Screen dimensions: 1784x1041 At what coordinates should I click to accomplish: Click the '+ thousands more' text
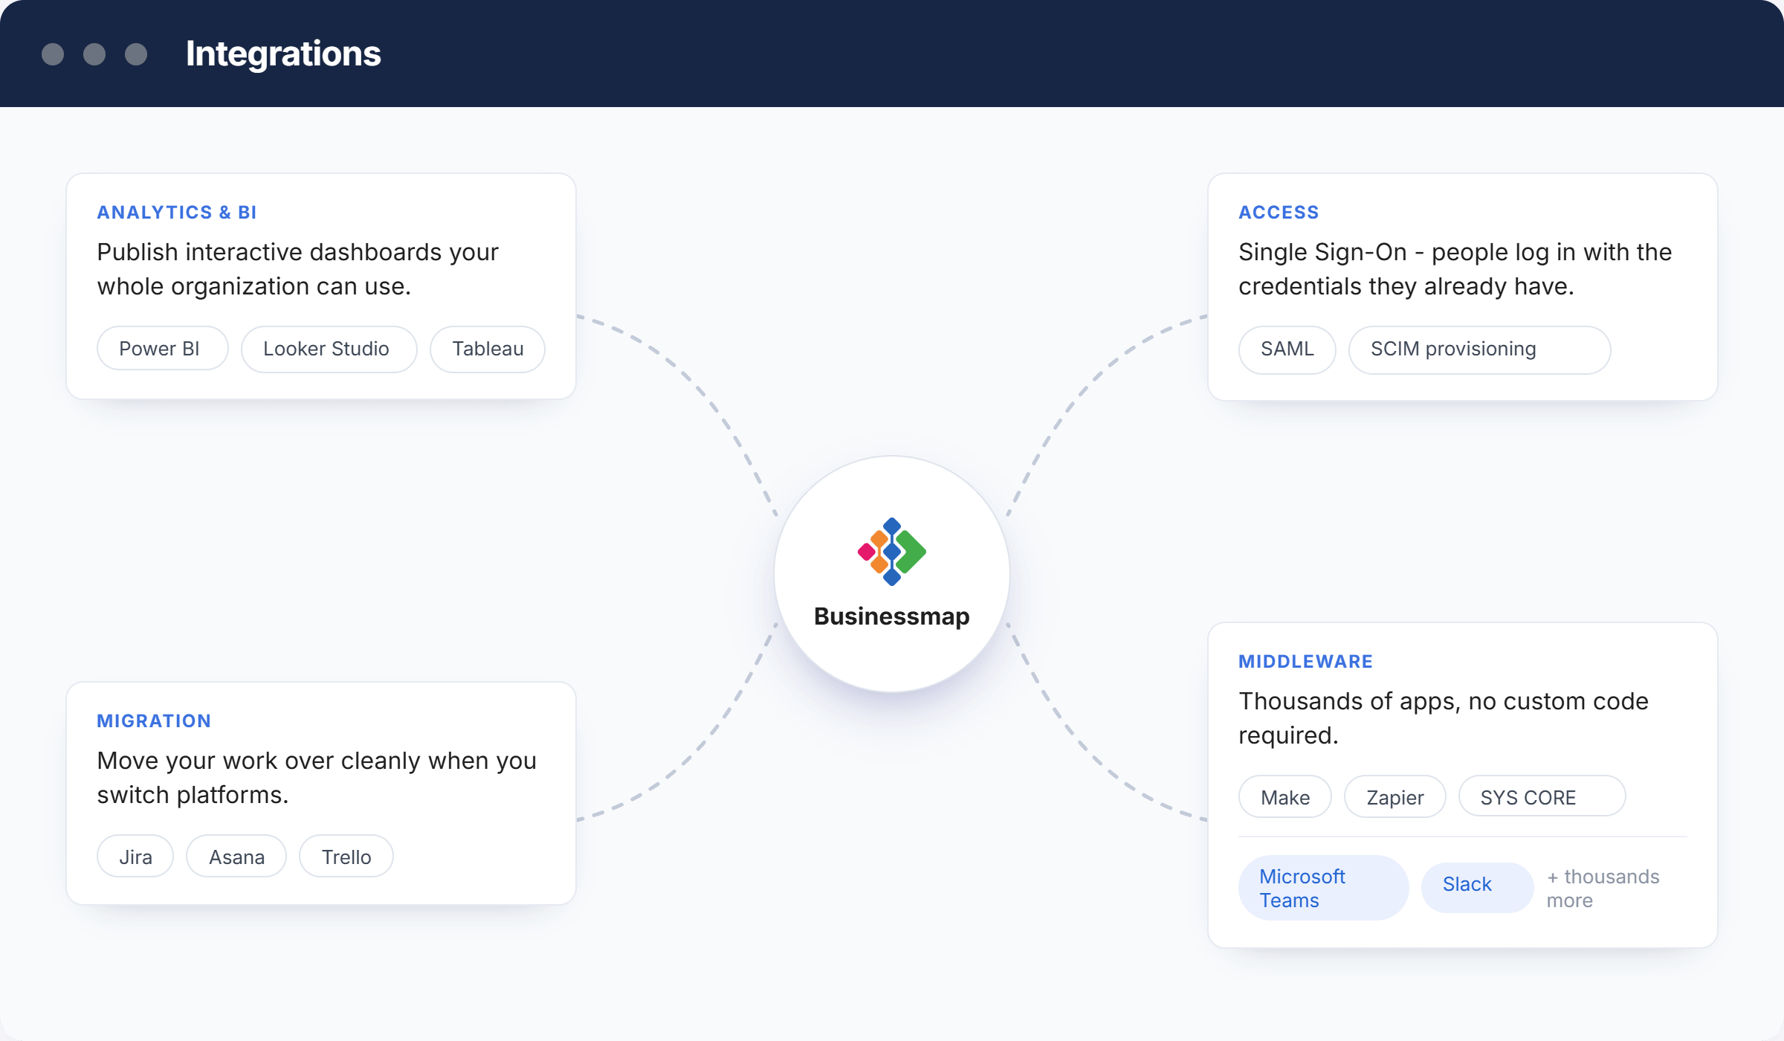pyautogui.click(x=1603, y=888)
